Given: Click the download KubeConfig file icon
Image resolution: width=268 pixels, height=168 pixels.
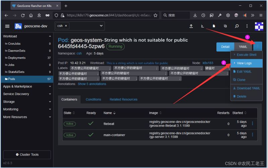Looking at the screenshot, I should click(214, 26).
